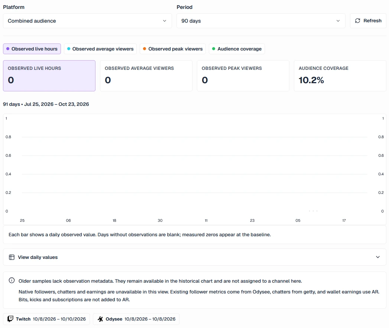Click the 10.2% audience coverage value
The image size is (389, 328).
(311, 80)
